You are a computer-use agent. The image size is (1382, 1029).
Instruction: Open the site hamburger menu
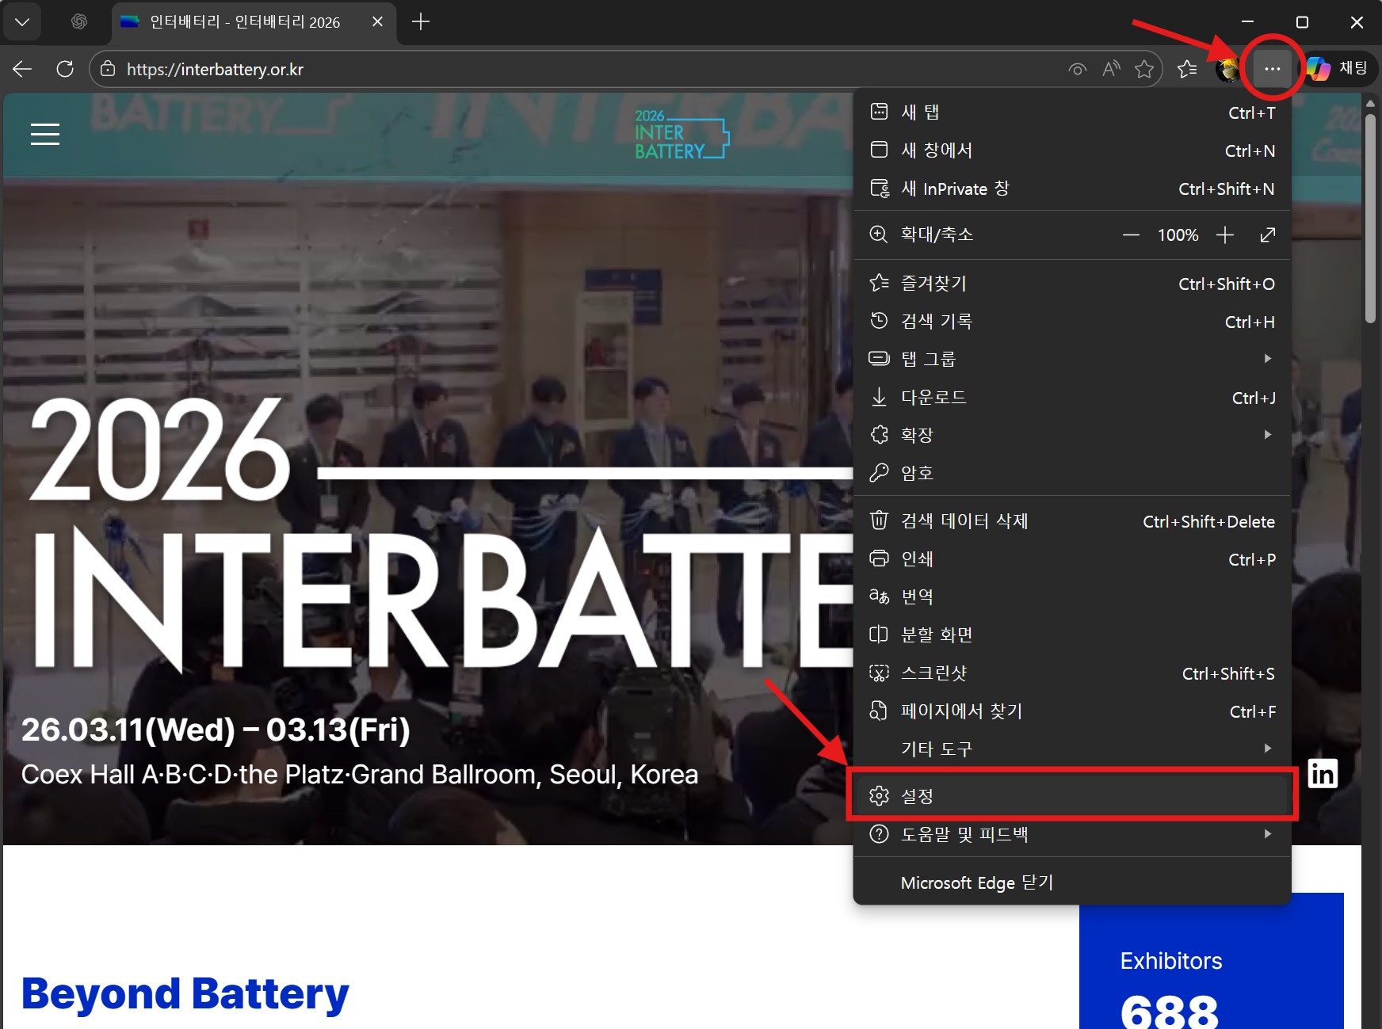45,135
